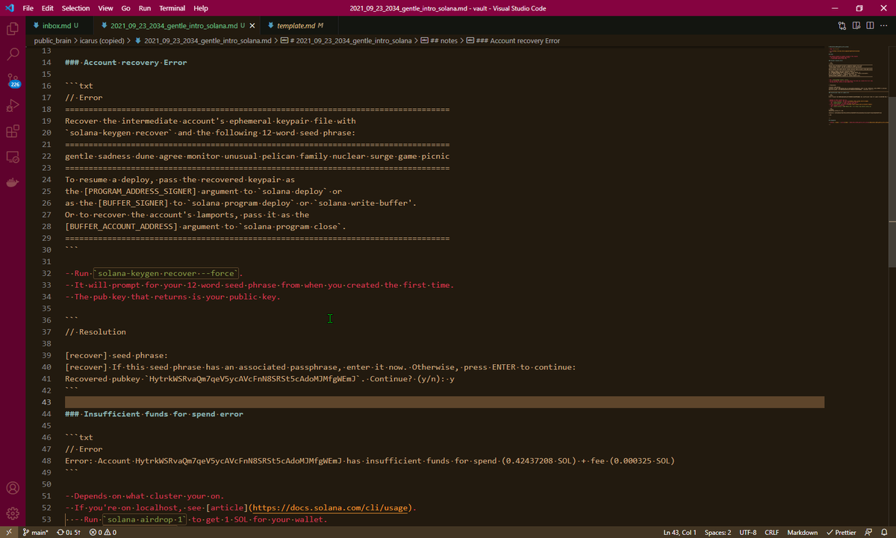Open the Manage gear menu
The width and height of the screenshot is (896, 538).
pos(13,513)
